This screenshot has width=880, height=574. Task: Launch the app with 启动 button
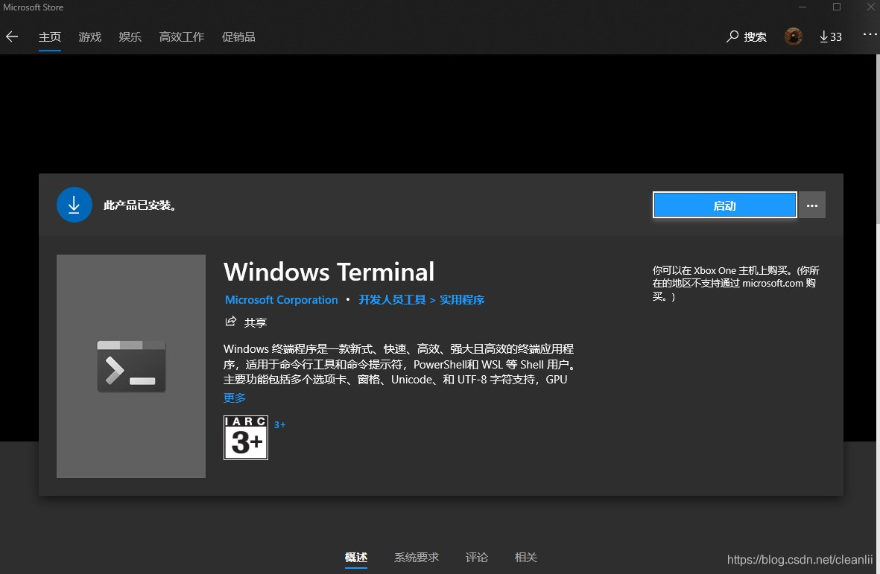724,205
